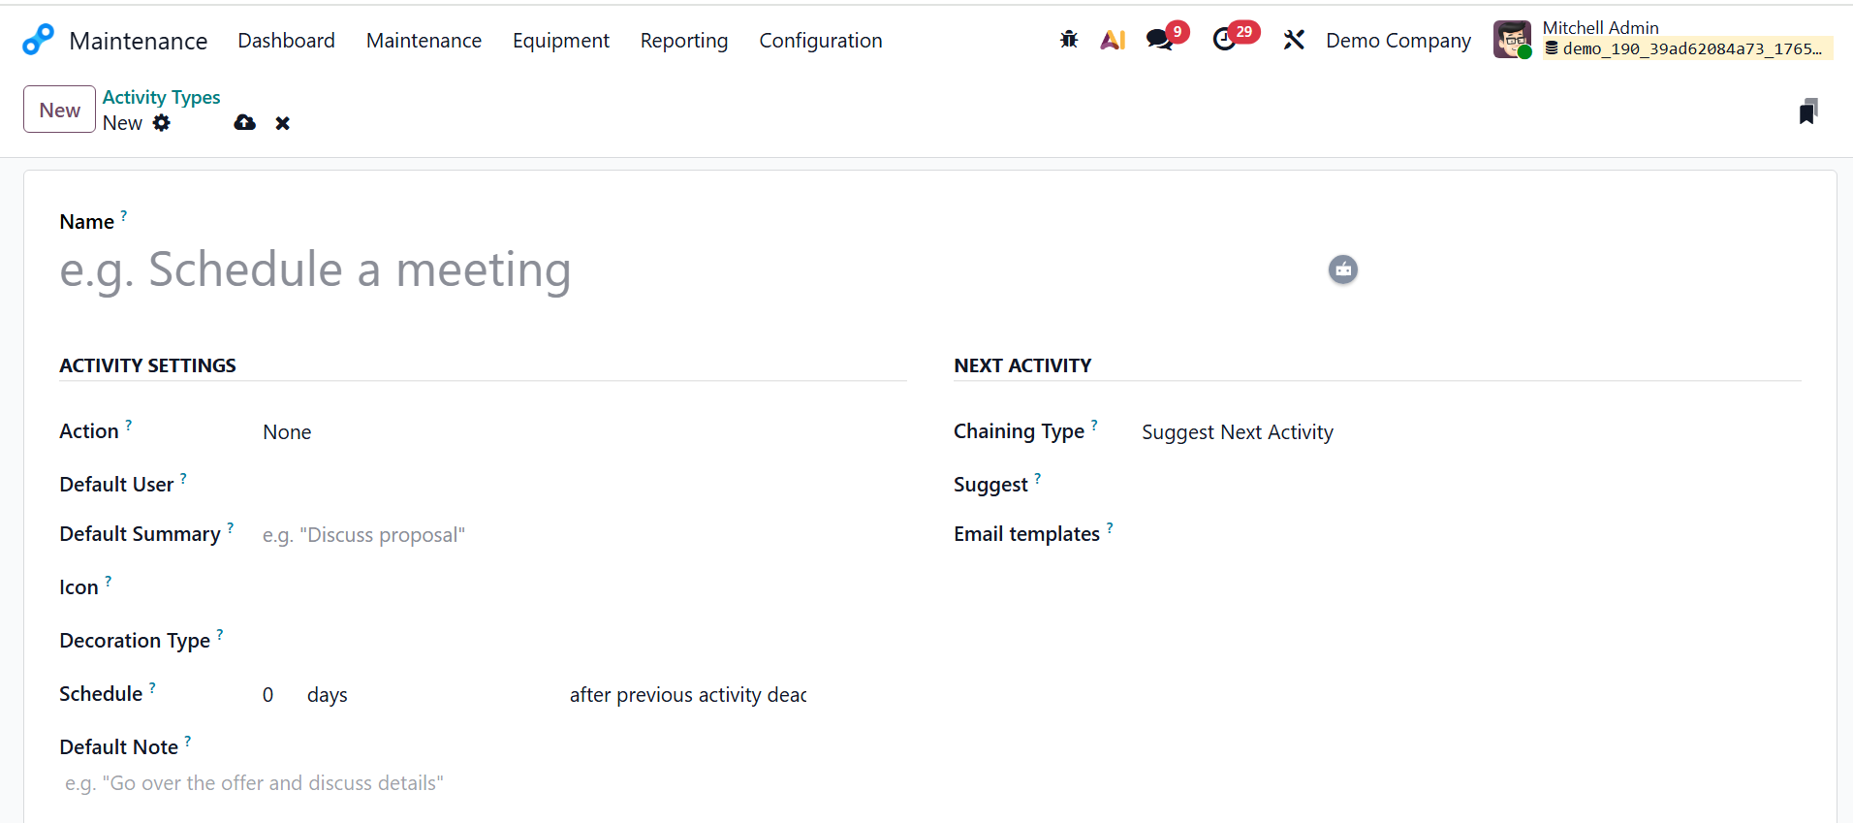The height and width of the screenshot is (823, 1853).
Task: Open the conversations chat icon
Action: tap(1159, 40)
